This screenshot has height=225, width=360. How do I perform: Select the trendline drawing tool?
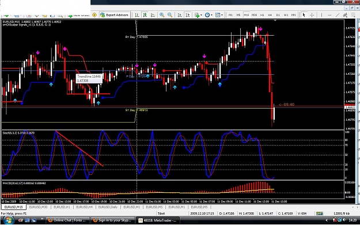pos(338,15)
